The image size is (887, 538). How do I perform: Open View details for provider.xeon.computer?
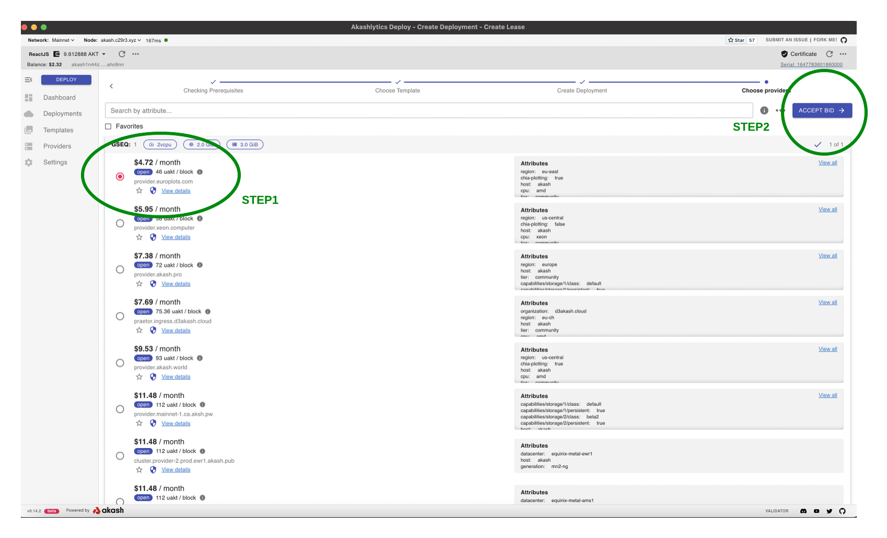click(x=176, y=237)
